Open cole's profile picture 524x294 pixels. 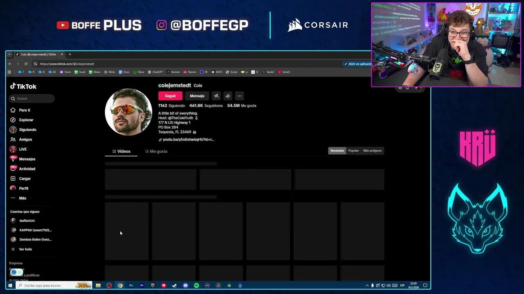coord(128,112)
